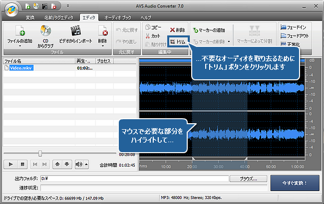Open quick access toolbar customize arrow
Screen dimensions: 324x204
click(x=68, y=6)
